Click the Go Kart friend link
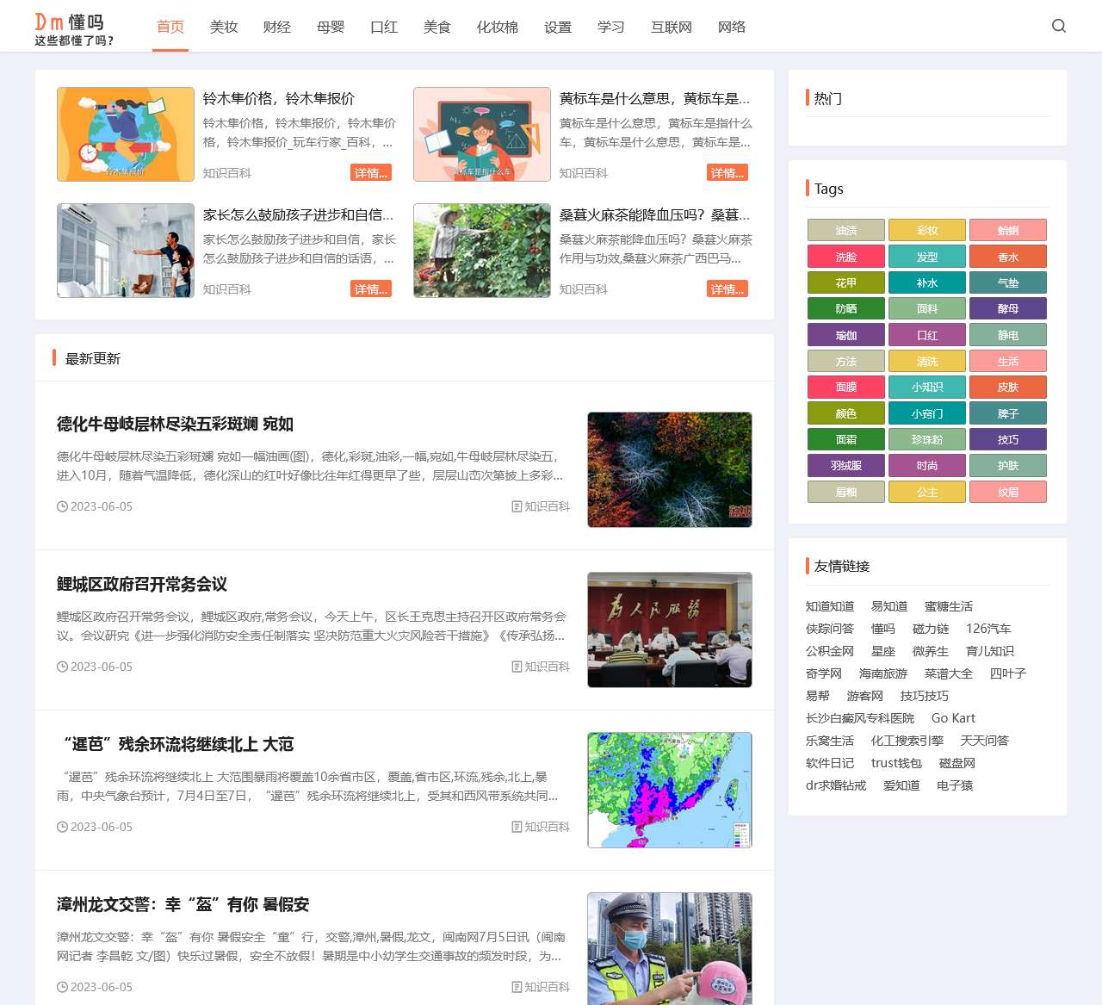The image size is (1102, 1005). pos(955,717)
